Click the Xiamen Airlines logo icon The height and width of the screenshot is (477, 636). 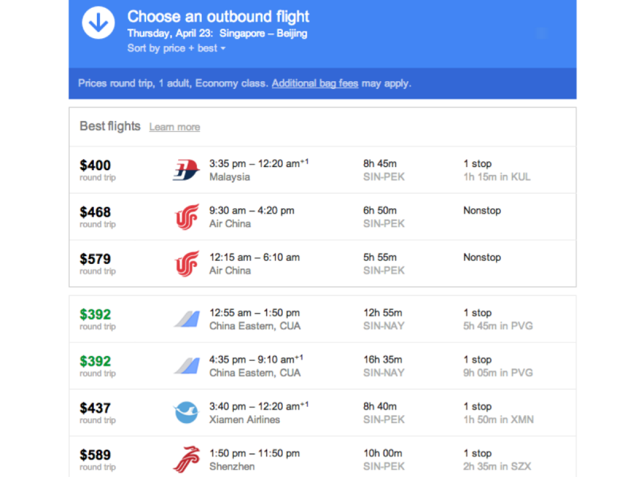(x=186, y=413)
